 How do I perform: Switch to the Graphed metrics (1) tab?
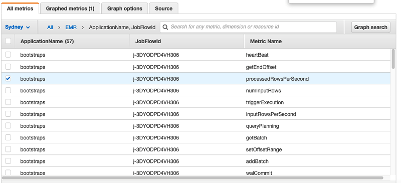coord(70,9)
